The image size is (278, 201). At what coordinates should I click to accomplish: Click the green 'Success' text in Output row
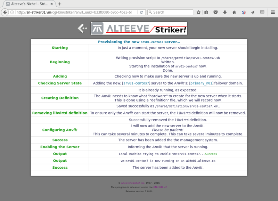(x=211, y=154)
